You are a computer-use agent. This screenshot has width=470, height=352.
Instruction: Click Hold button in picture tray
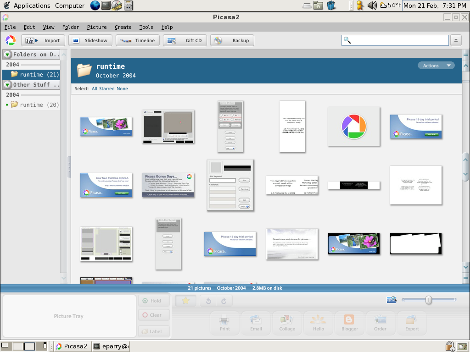point(154,301)
